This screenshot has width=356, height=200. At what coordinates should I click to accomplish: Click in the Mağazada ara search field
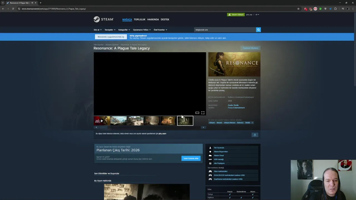[x=225, y=30]
